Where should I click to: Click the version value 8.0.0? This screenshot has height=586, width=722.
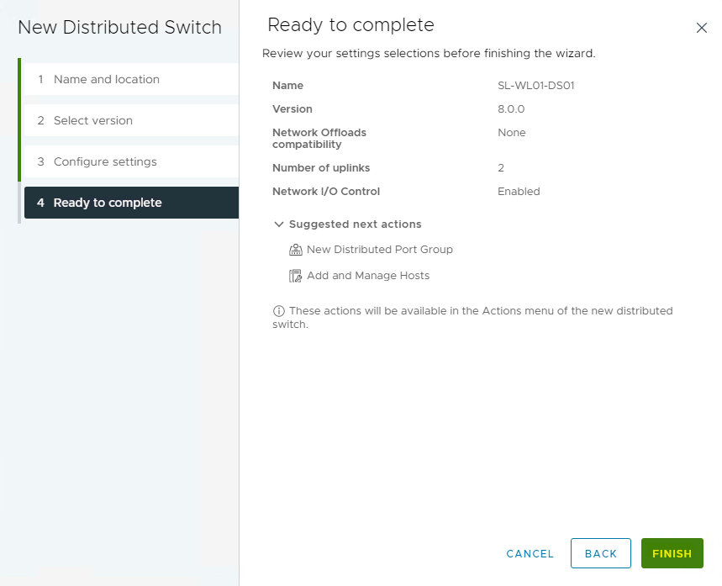coord(511,109)
